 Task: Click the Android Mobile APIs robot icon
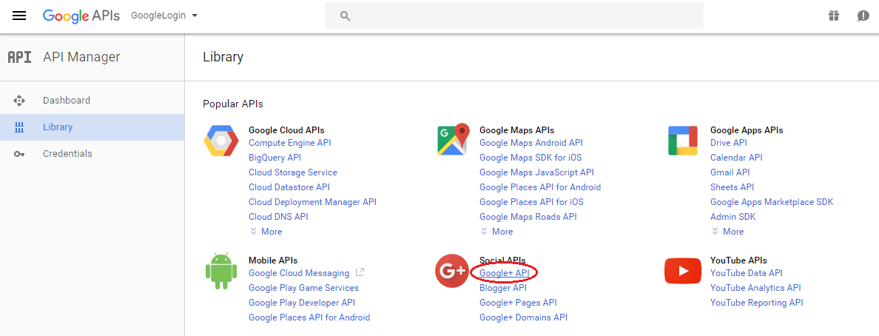pyautogui.click(x=220, y=272)
